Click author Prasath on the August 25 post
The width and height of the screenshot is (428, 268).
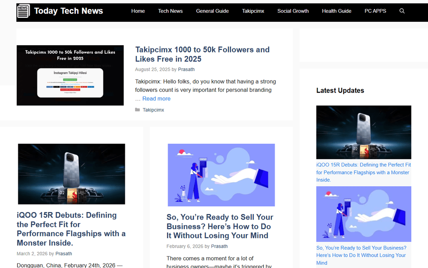[x=186, y=69]
